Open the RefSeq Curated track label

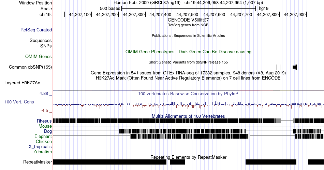click(x=36, y=30)
